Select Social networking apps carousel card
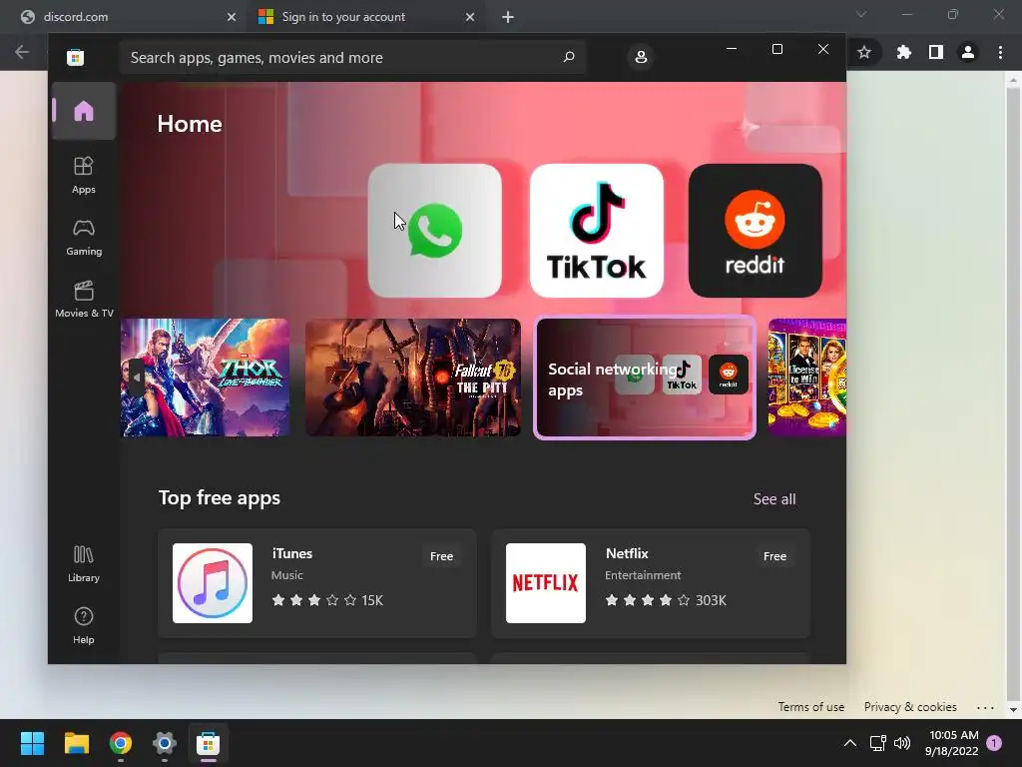This screenshot has height=767, width=1022. point(645,378)
